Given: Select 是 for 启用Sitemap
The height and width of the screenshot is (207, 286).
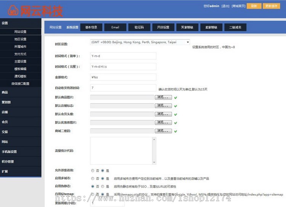Looking at the screenshot, I should 103,194.
